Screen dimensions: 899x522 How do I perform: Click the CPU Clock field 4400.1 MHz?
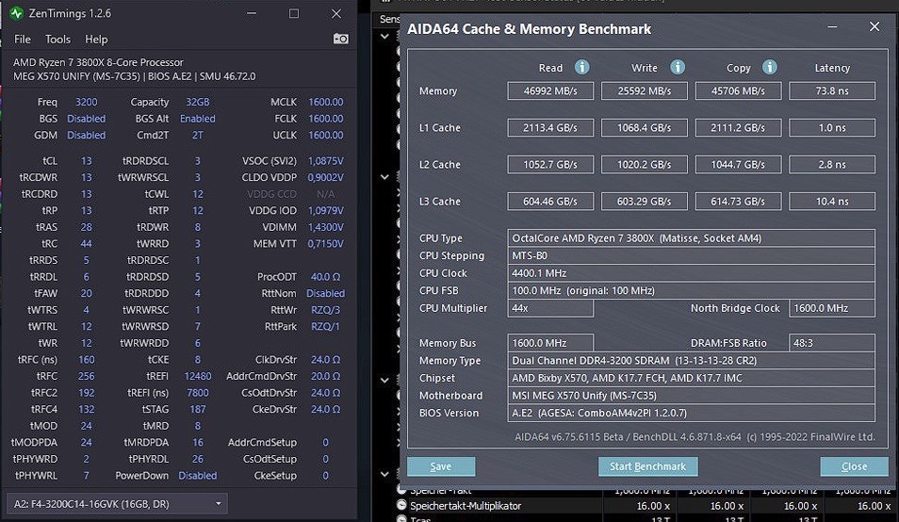691,272
